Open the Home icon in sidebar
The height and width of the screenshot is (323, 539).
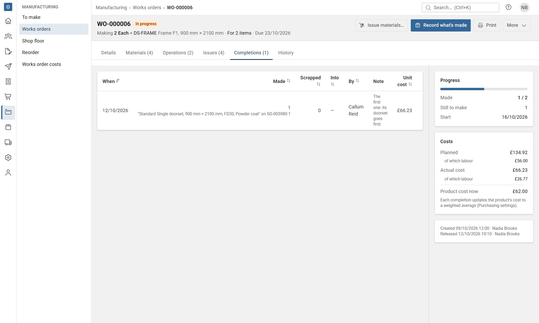(x=8, y=21)
